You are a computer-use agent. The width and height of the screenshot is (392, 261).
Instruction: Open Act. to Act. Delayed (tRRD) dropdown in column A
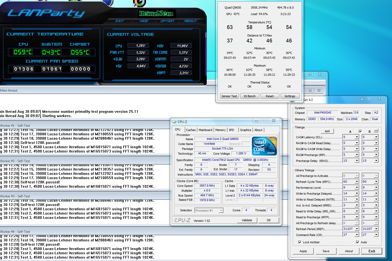357,205
